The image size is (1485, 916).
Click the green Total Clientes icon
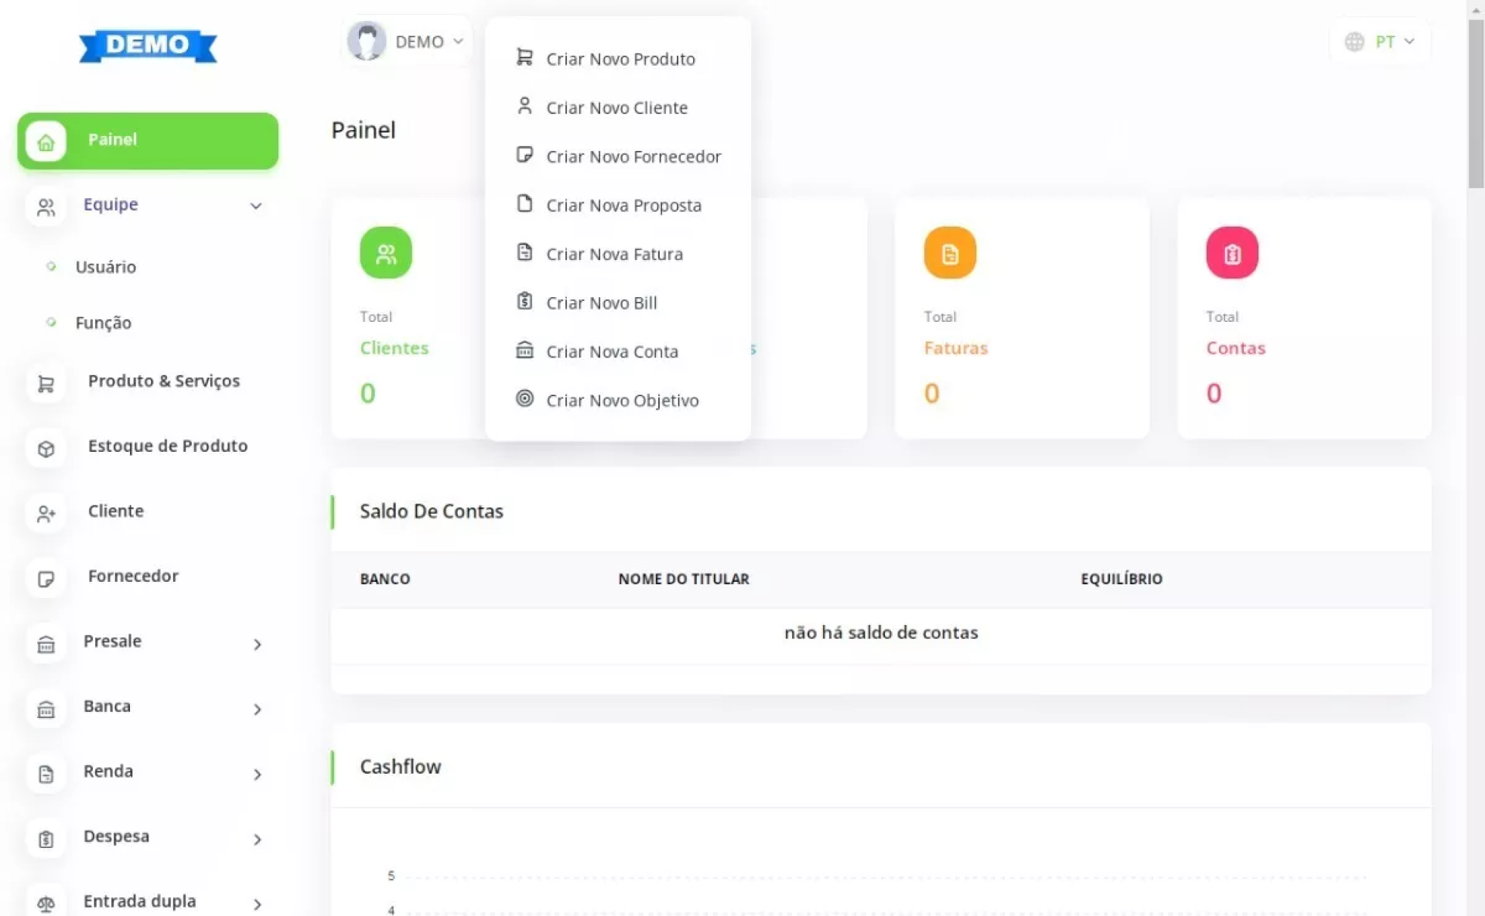385,253
